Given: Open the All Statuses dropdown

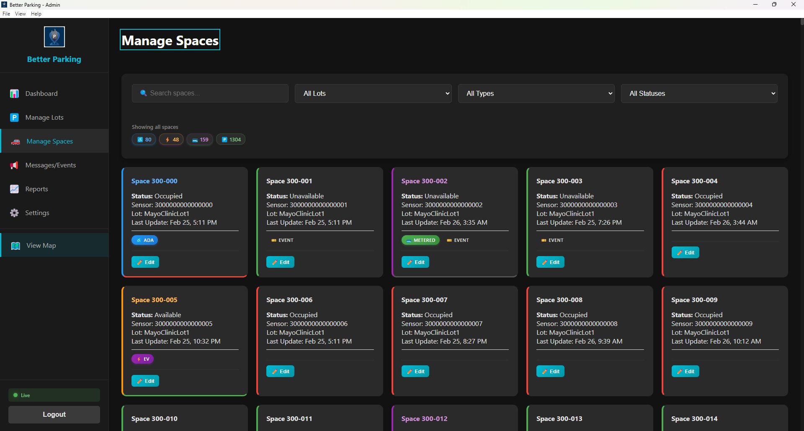Looking at the screenshot, I should pyautogui.click(x=698, y=93).
